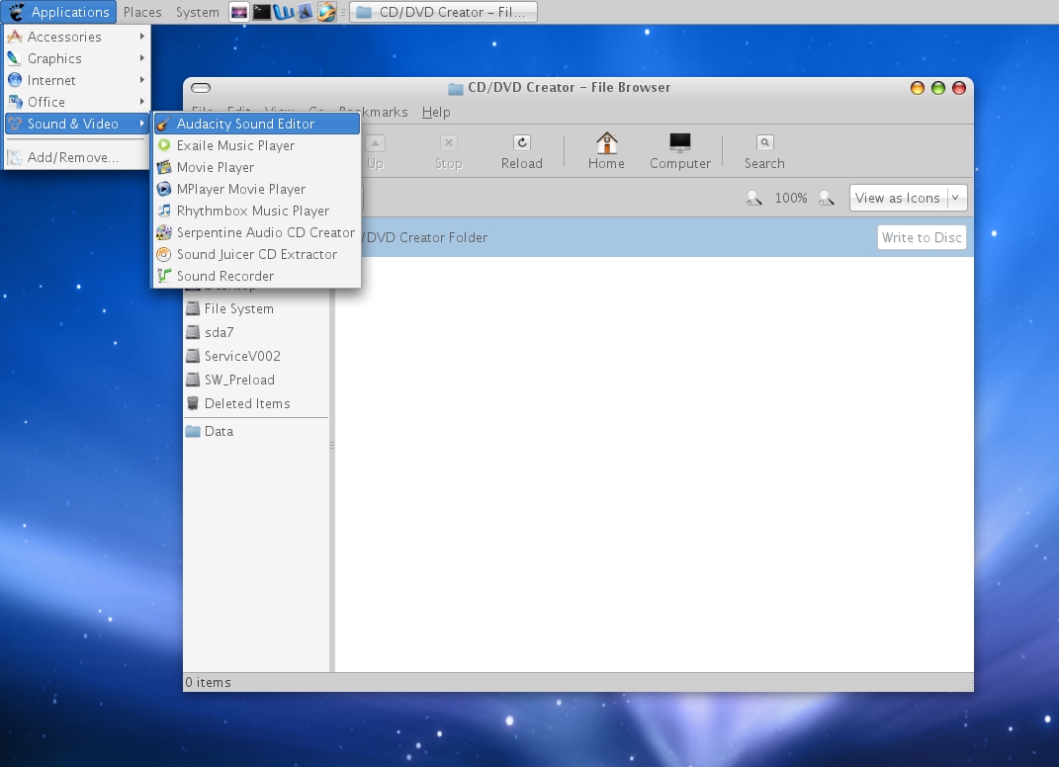Image resolution: width=1059 pixels, height=767 pixels.
Task: Start MPlayer Movie Player
Action: point(257,189)
